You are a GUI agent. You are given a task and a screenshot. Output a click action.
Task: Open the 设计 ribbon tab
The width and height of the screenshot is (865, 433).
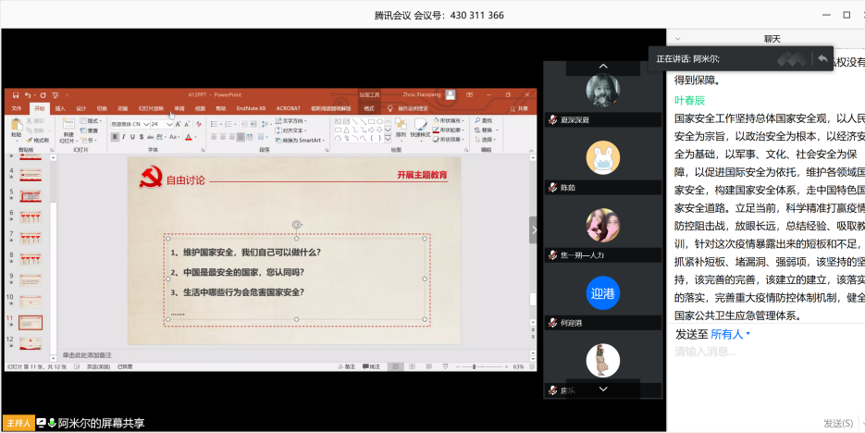[80, 108]
